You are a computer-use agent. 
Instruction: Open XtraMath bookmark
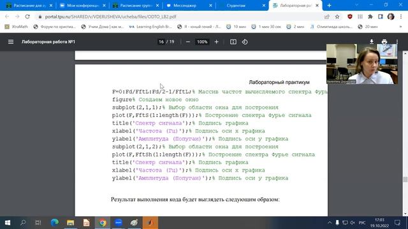(x=17, y=27)
